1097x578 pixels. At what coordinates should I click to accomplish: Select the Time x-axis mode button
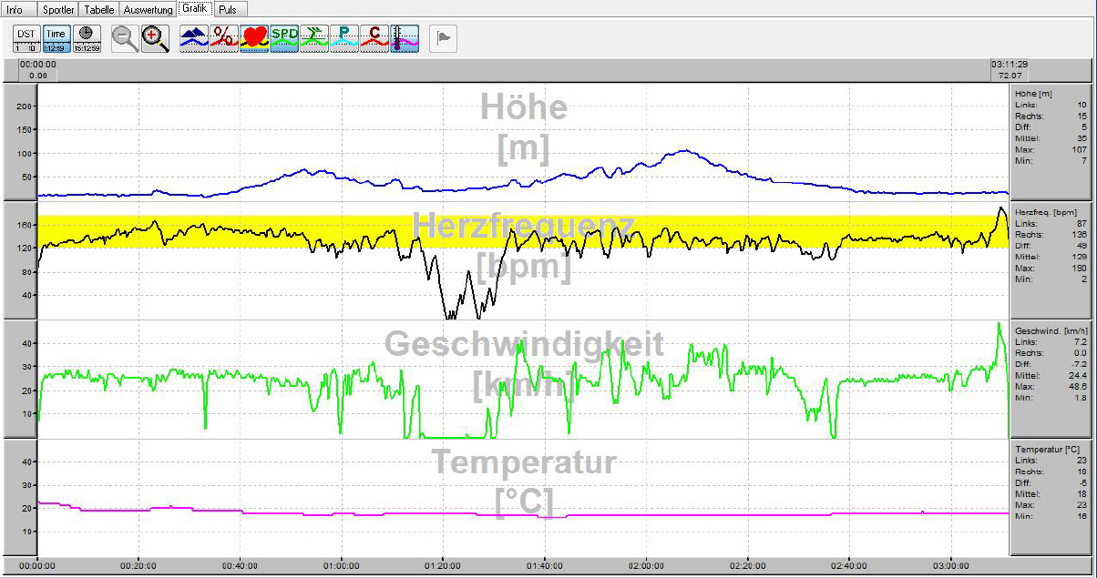pyautogui.click(x=56, y=38)
